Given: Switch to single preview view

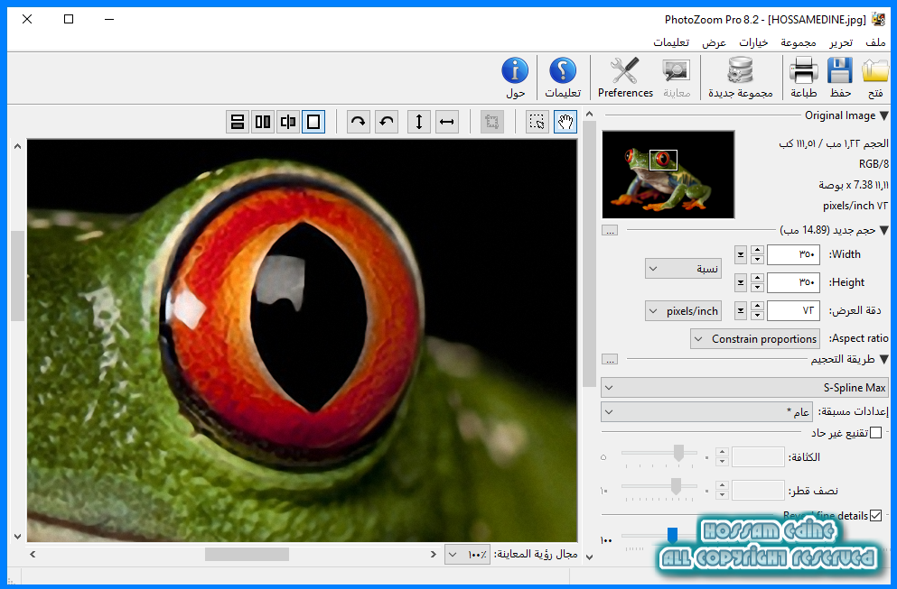Looking at the screenshot, I should [313, 122].
